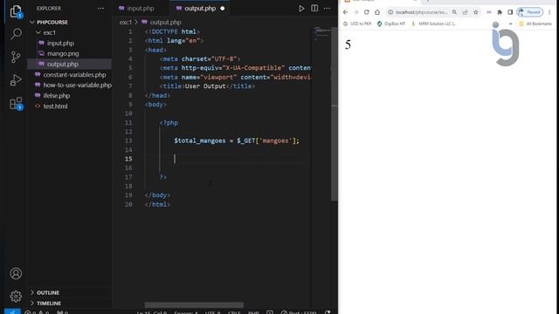Open Explorer panel more actions ellipsis
The height and width of the screenshot is (314, 559).
pos(101,8)
